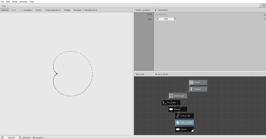Image resolution: width=266 pixels, height=139 pixels.
Task: Click the New Node plus icon
Action: [156, 74]
